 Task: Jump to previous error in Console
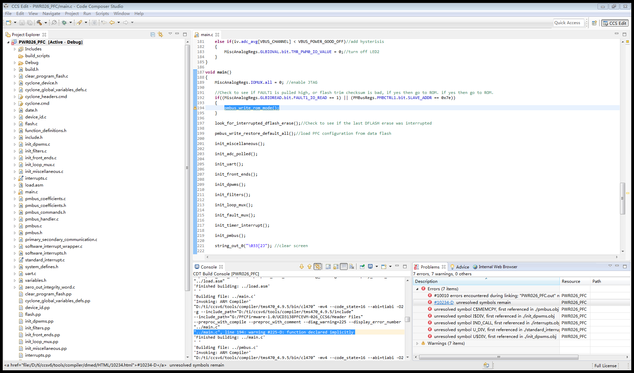309,267
